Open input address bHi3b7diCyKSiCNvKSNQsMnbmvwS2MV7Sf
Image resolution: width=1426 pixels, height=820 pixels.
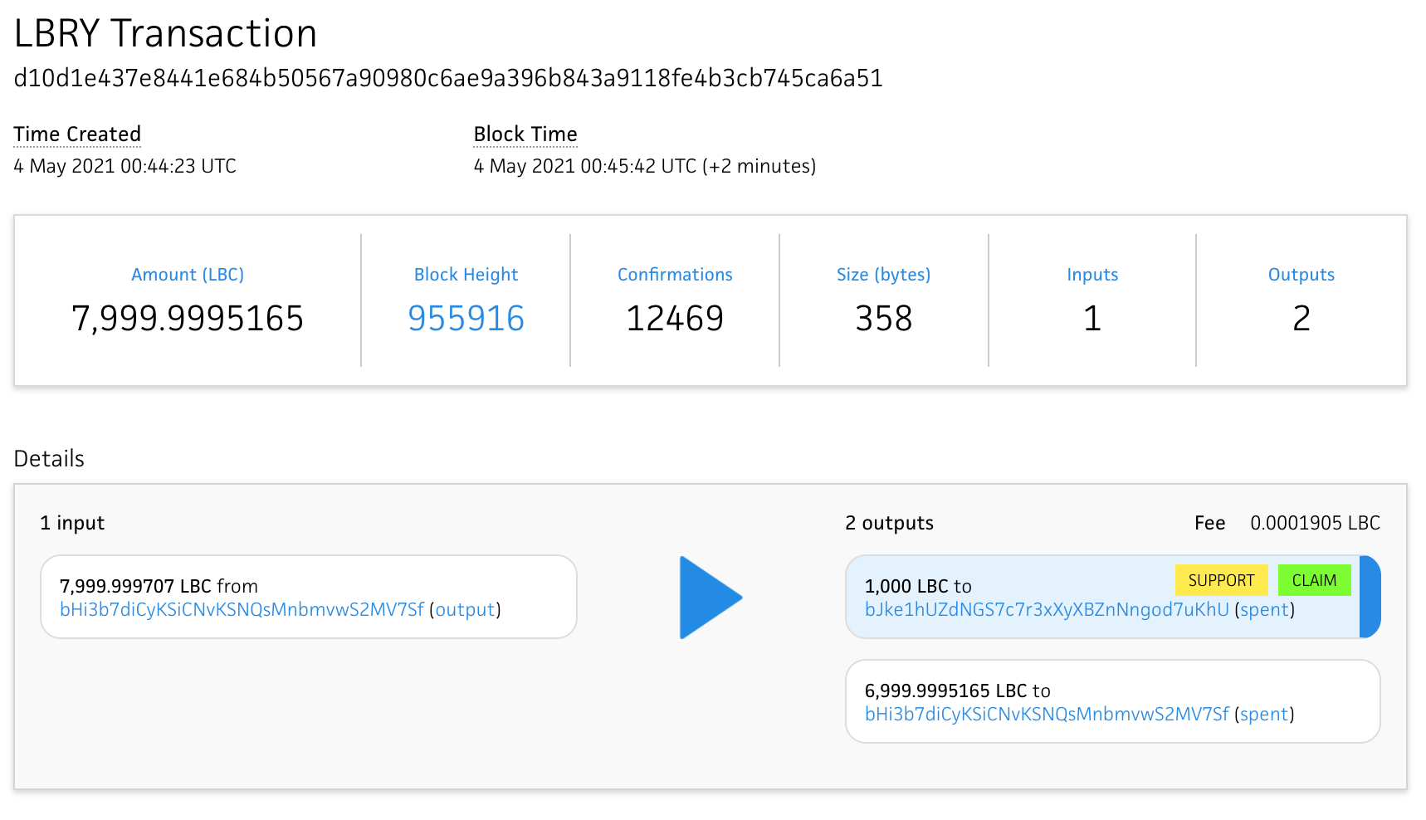click(242, 610)
